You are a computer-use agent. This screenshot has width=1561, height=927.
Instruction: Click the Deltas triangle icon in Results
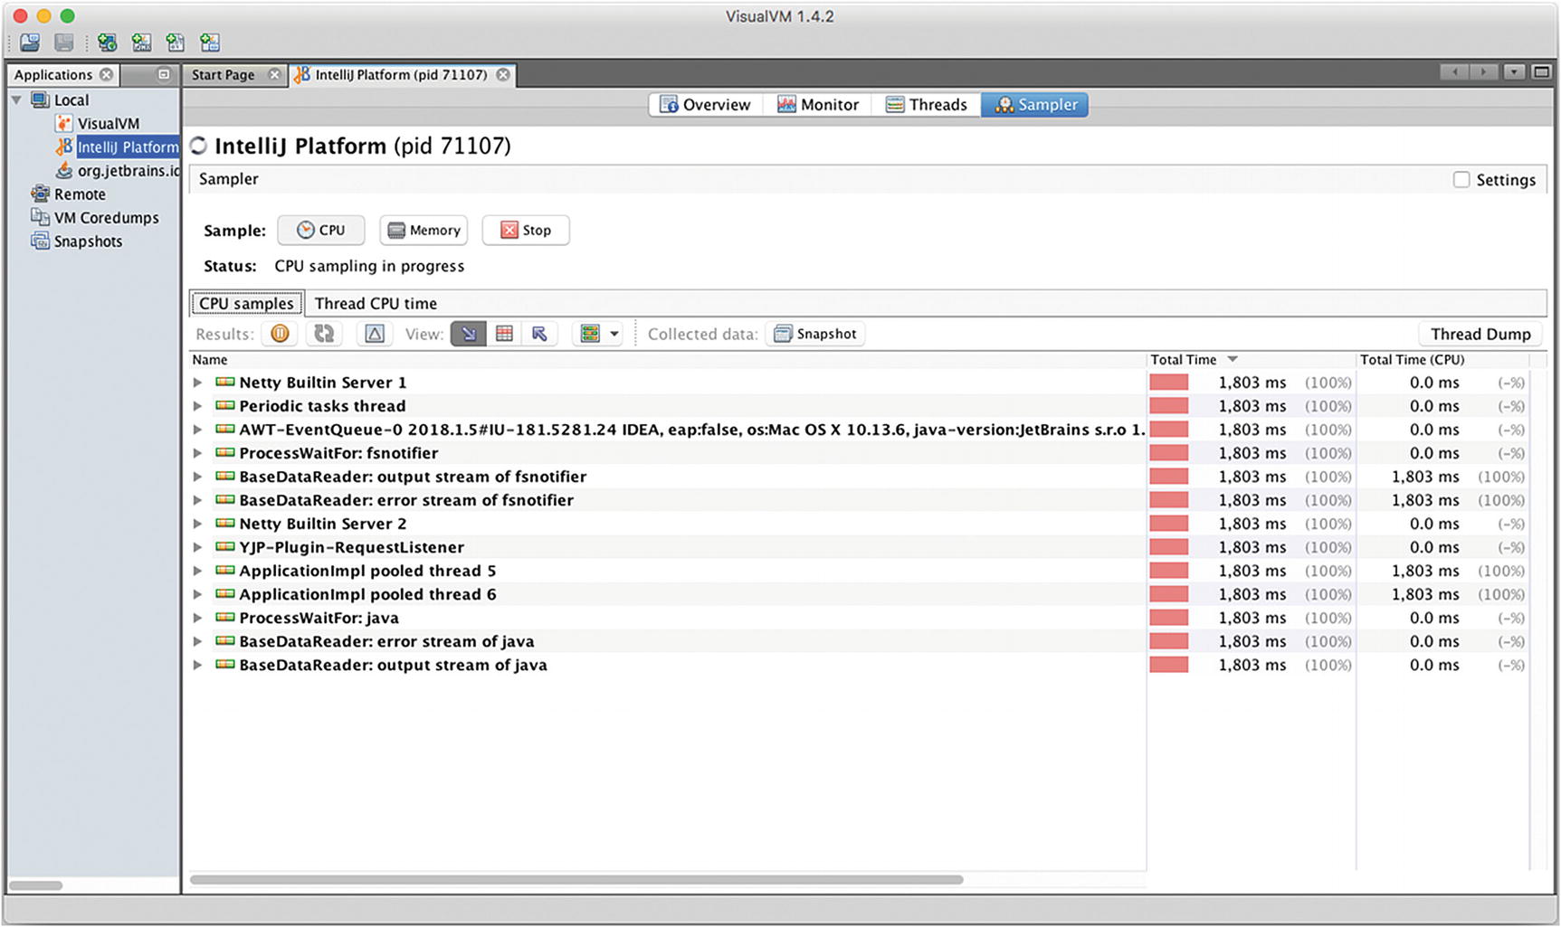pyautogui.click(x=375, y=334)
